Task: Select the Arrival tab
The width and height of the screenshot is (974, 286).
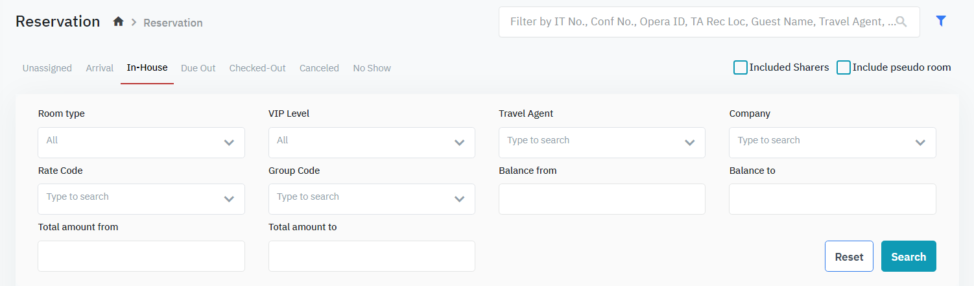Action: point(100,68)
